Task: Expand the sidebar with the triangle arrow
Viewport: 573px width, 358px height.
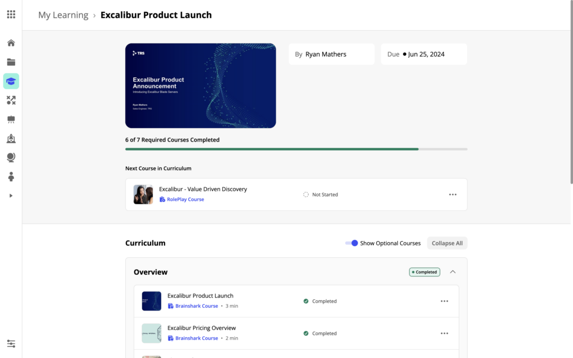Action: pyautogui.click(x=11, y=196)
